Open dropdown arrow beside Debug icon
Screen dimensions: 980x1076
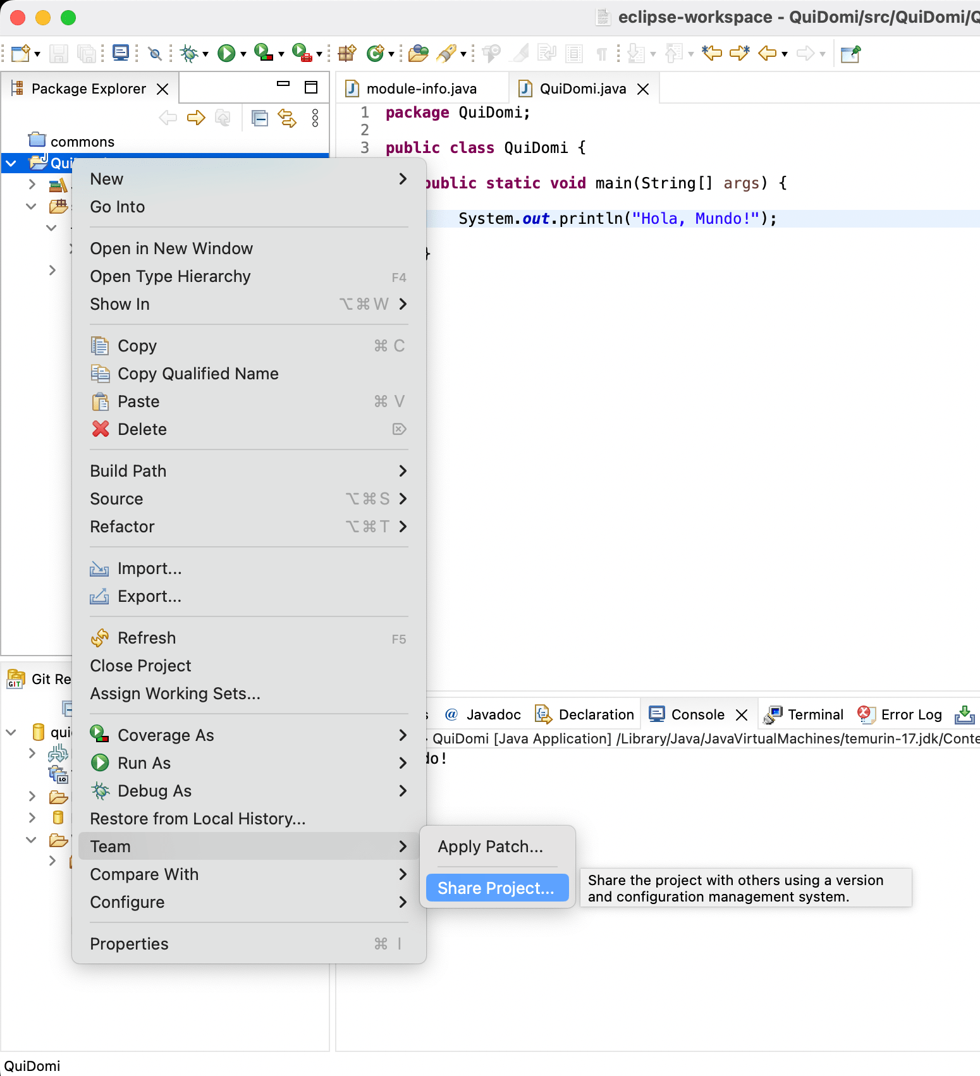205,54
